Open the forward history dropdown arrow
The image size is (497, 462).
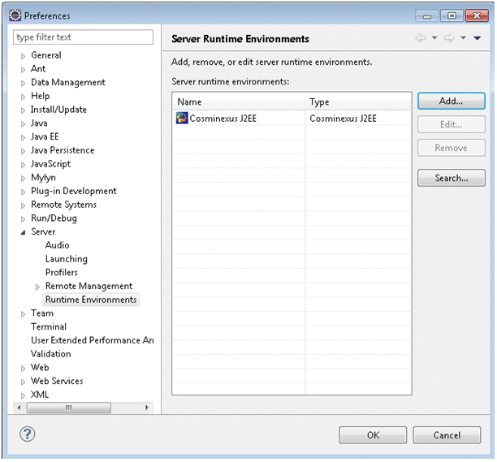click(x=463, y=38)
